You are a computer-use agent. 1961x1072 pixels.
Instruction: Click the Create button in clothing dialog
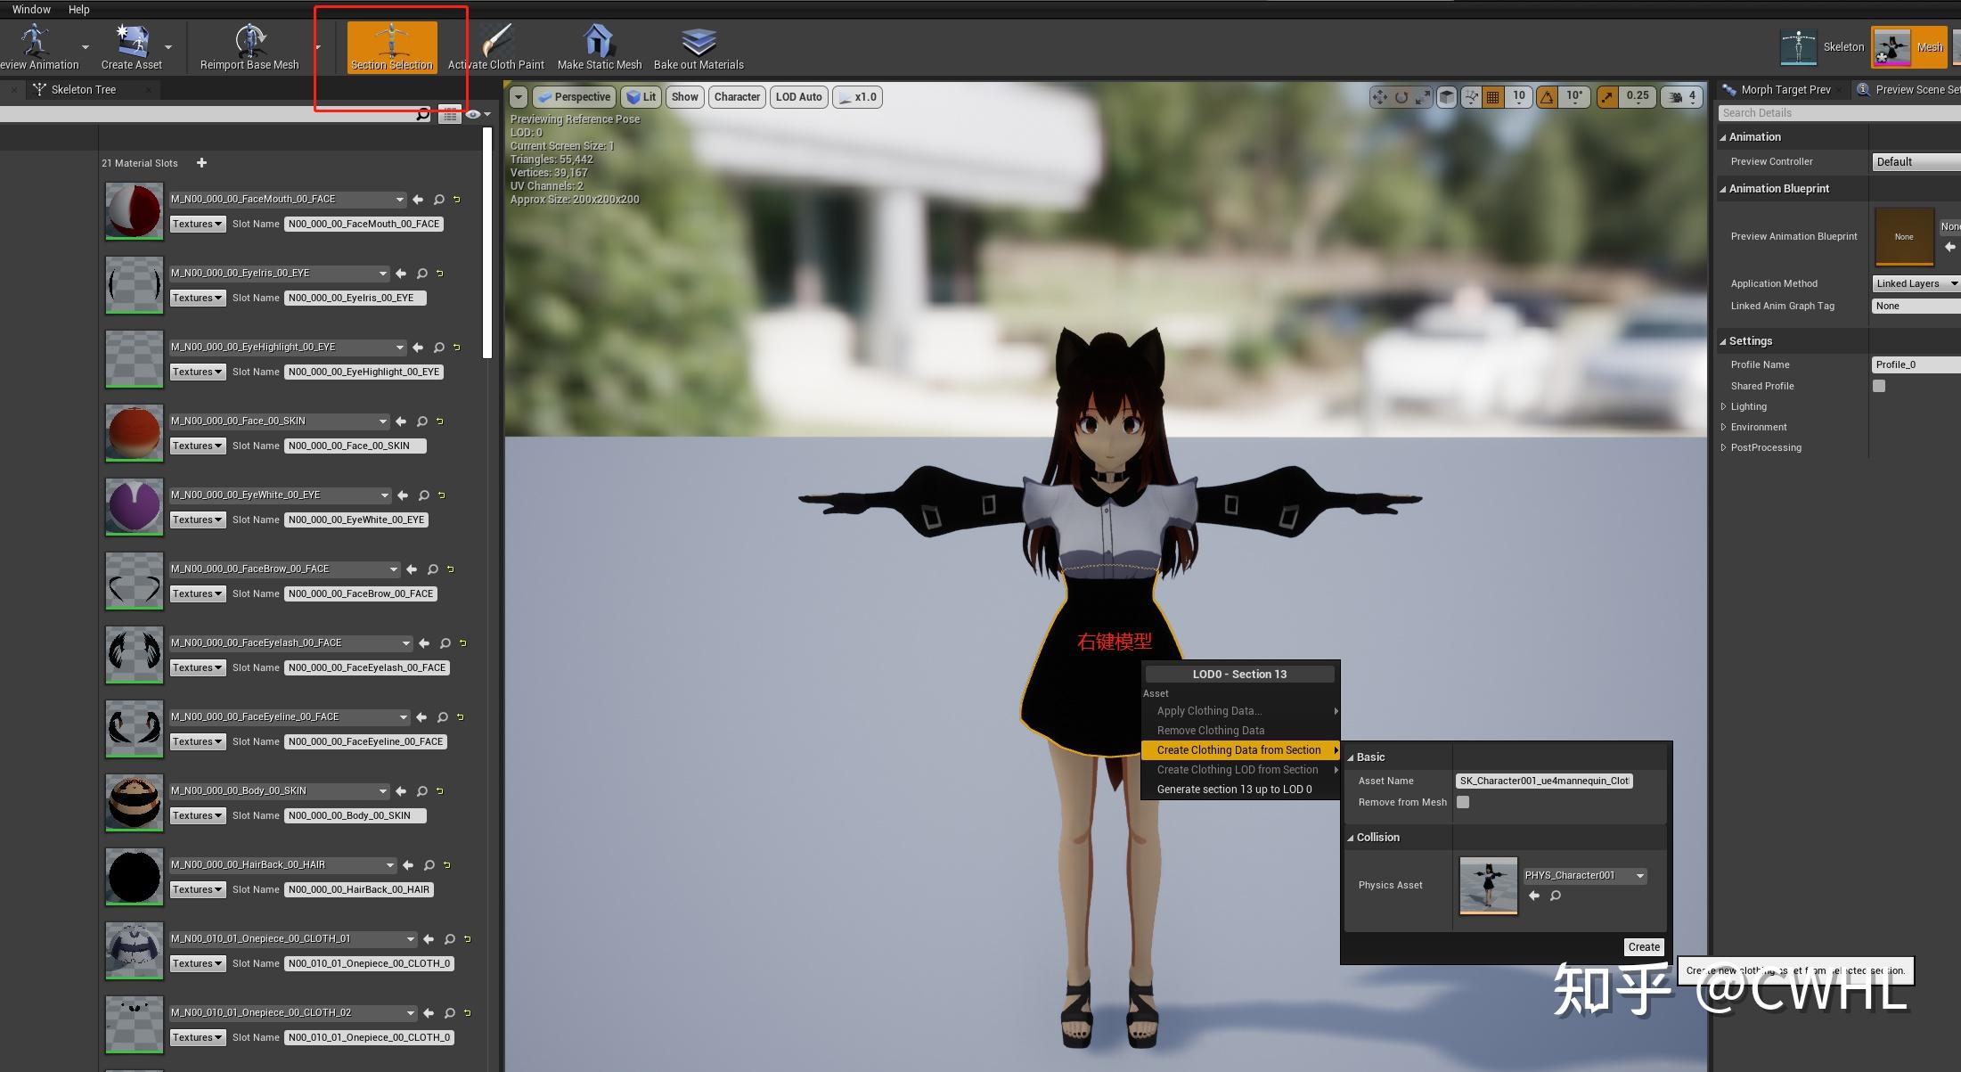pyautogui.click(x=1643, y=946)
